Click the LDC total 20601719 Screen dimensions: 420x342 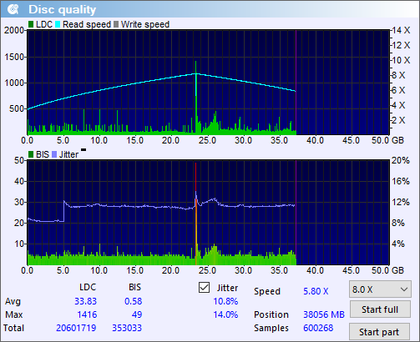point(76,328)
